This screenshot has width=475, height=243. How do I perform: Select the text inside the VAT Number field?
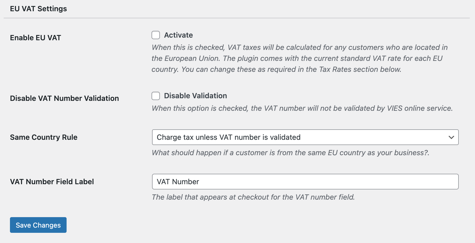click(177, 181)
